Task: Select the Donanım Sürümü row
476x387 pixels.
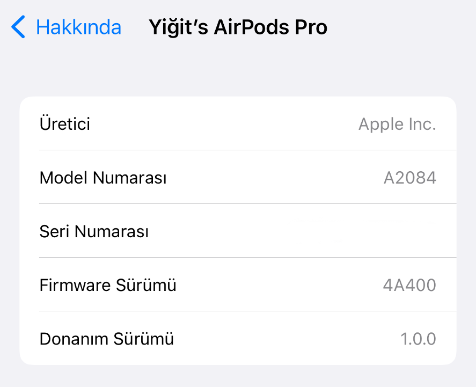Action: coord(238,339)
